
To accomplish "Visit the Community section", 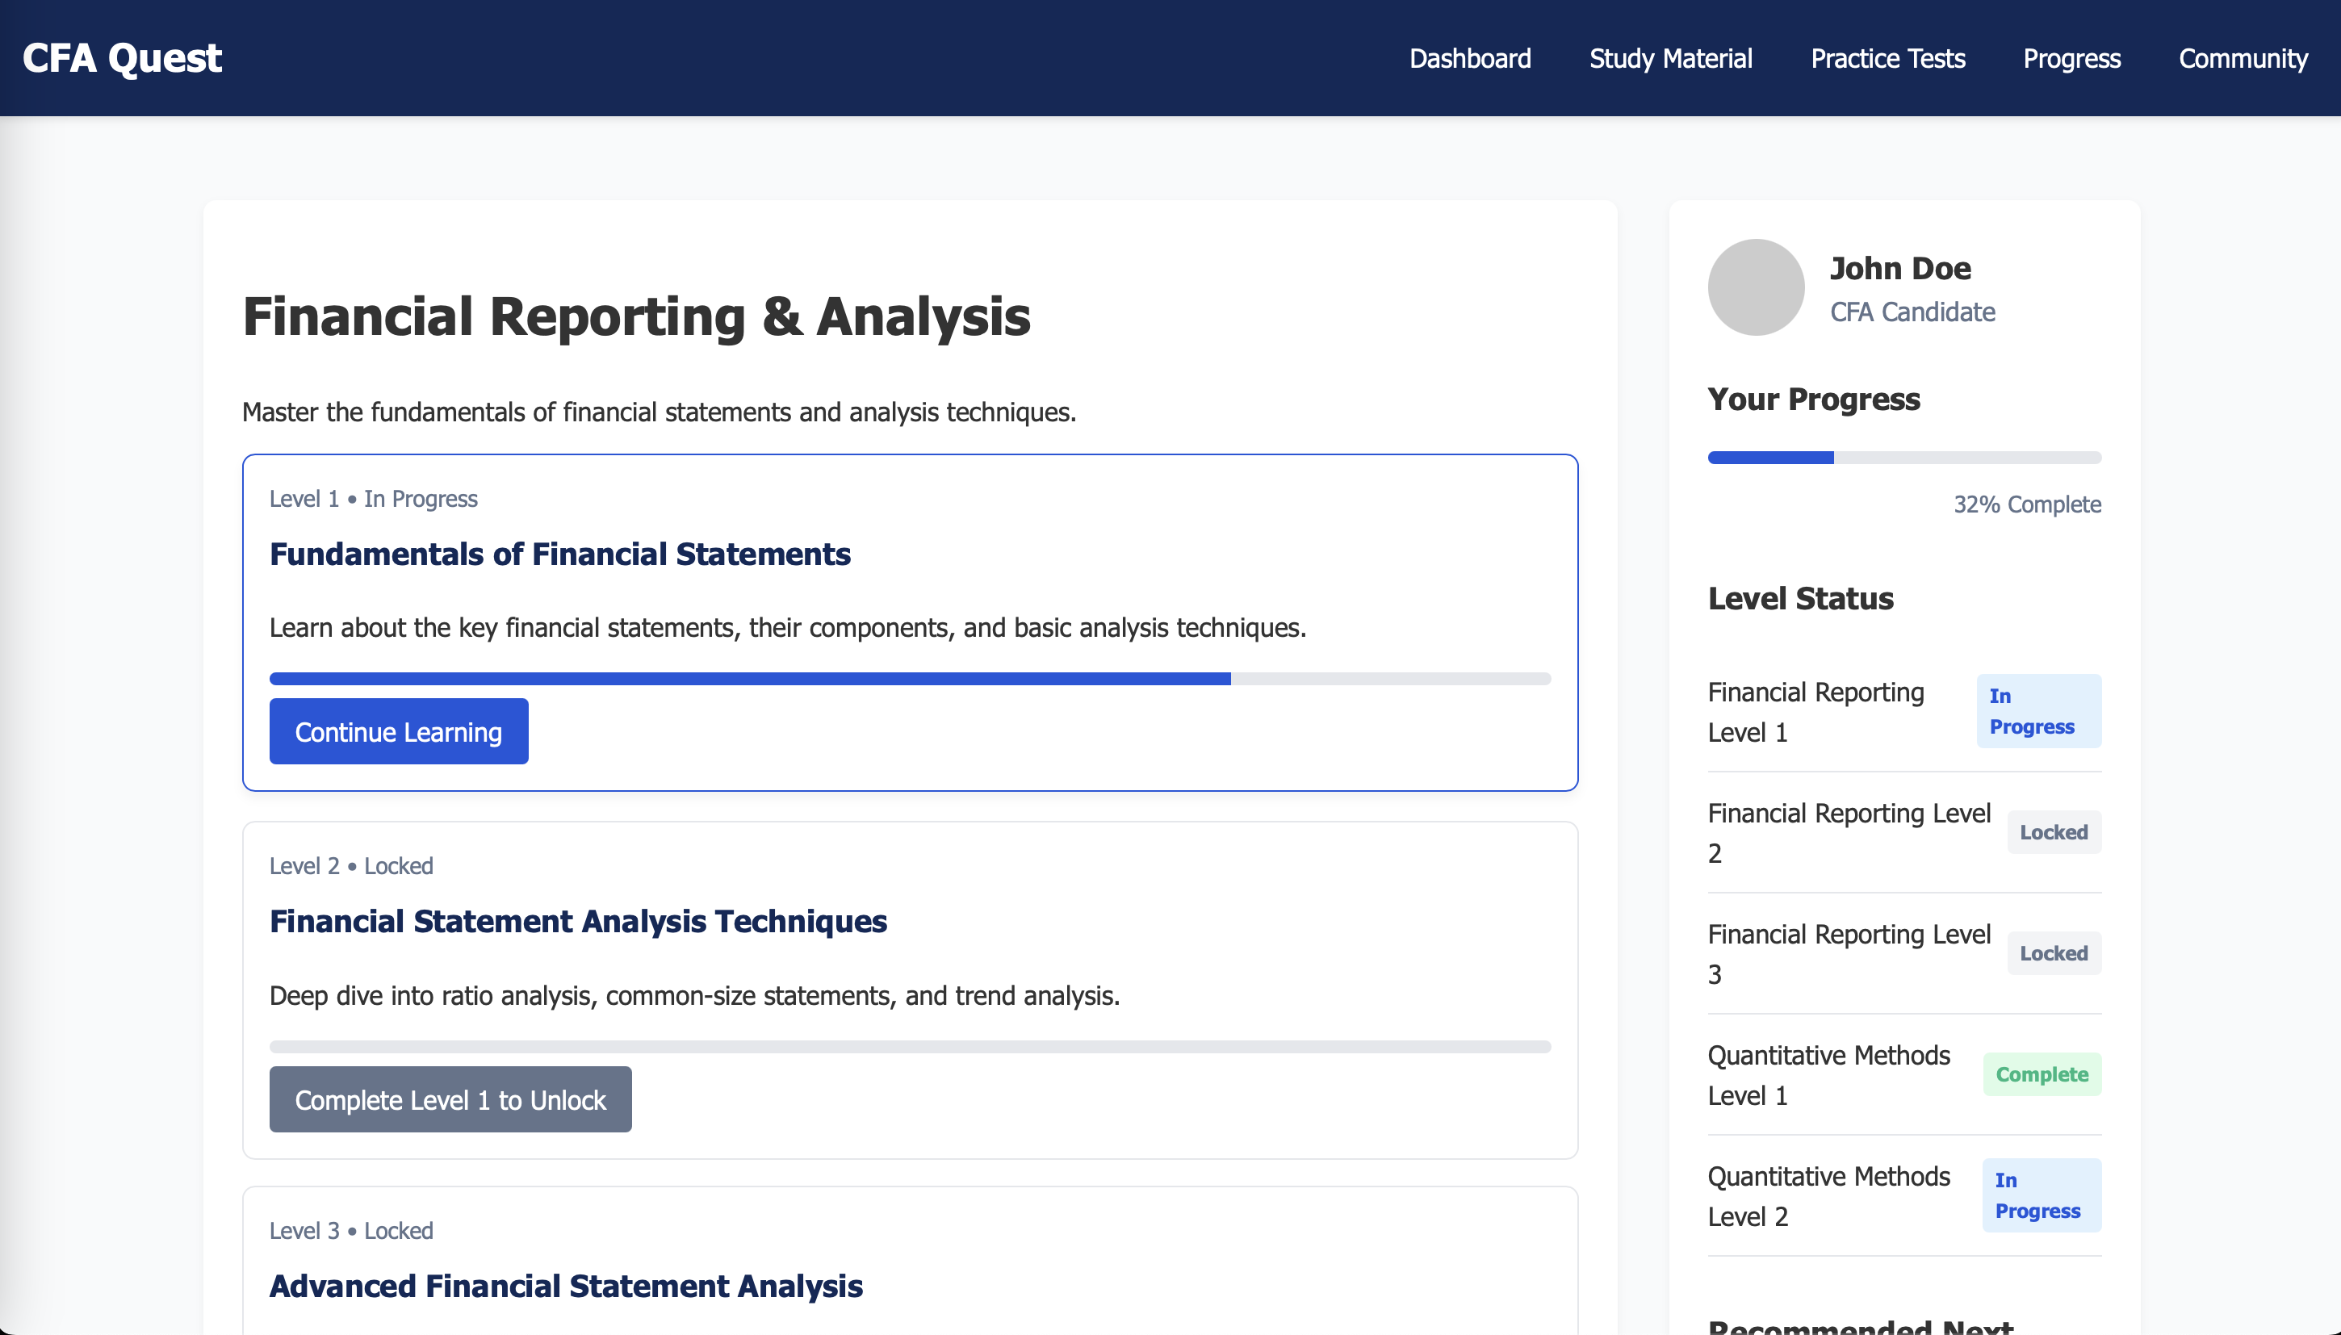I will [2243, 59].
